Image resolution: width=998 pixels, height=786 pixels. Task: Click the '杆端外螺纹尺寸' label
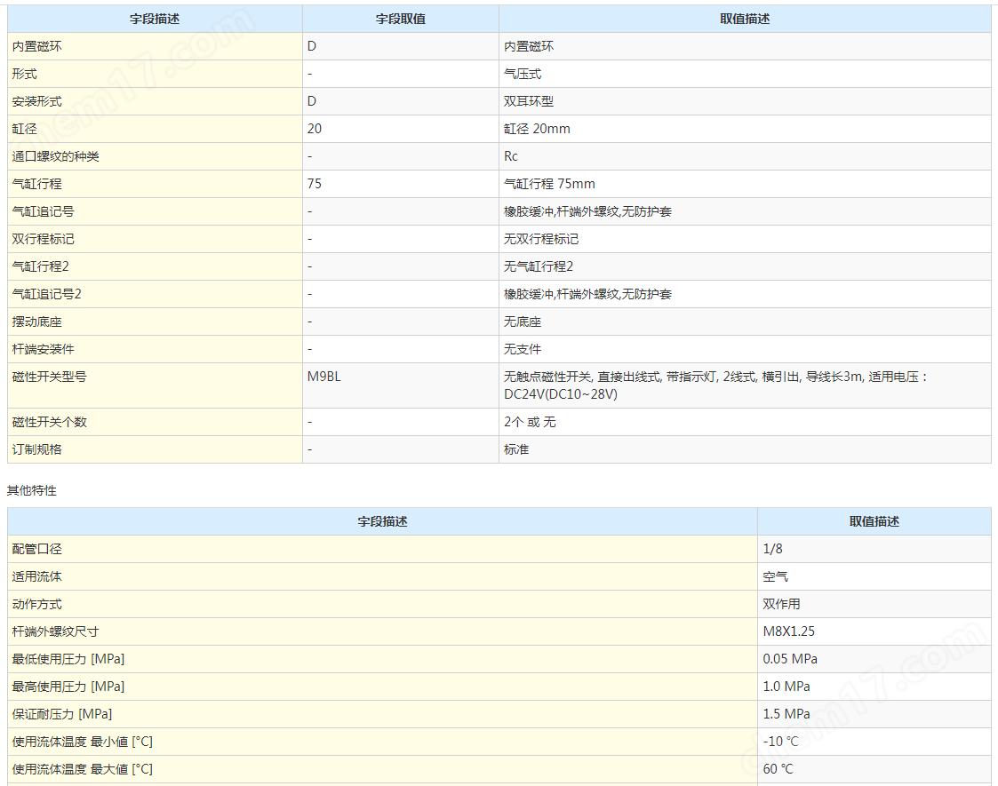(x=55, y=631)
